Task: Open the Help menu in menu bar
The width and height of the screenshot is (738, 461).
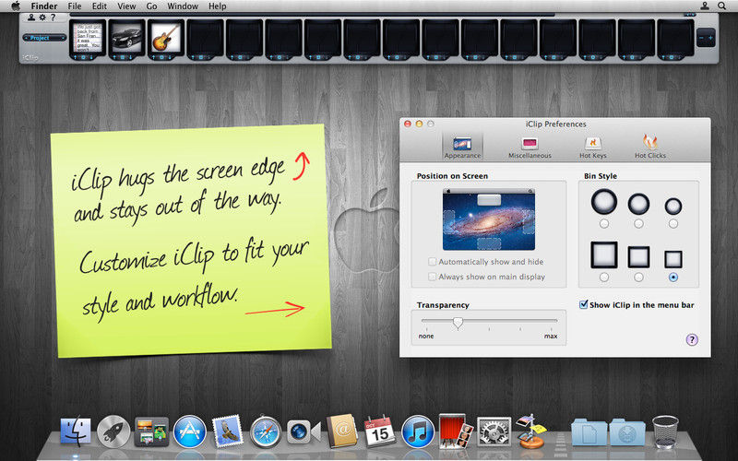Action: [218, 6]
